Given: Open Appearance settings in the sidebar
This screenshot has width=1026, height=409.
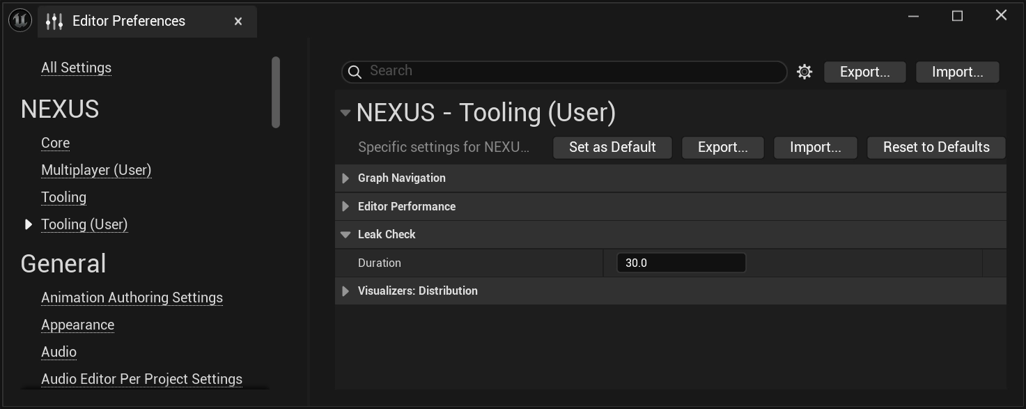Looking at the screenshot, I should [x=77, y=325].
